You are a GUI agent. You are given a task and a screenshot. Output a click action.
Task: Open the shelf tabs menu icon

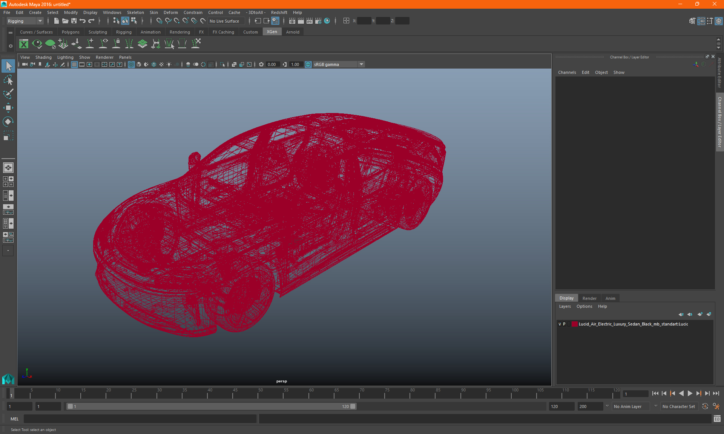tap(11, 33)
